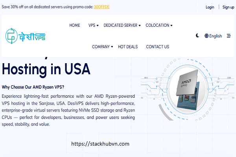Viewport: 236px width, 157px height.
Task: Click the https://stackhubvn.com text
Action: pos(100,144)
